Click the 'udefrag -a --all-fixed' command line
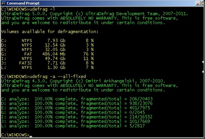 click(x=43, y=76)
